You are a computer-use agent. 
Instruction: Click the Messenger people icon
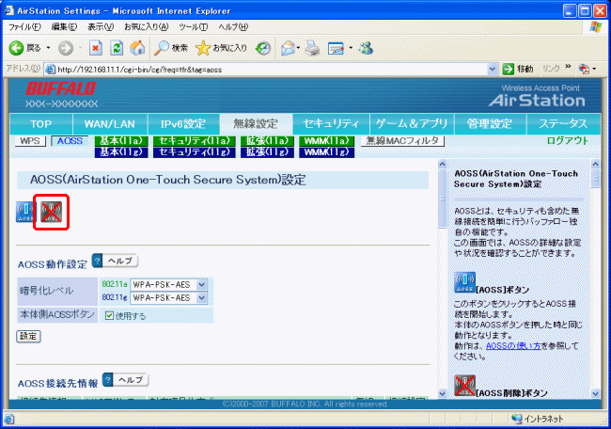pyautogui.click(x=367, y=48)
